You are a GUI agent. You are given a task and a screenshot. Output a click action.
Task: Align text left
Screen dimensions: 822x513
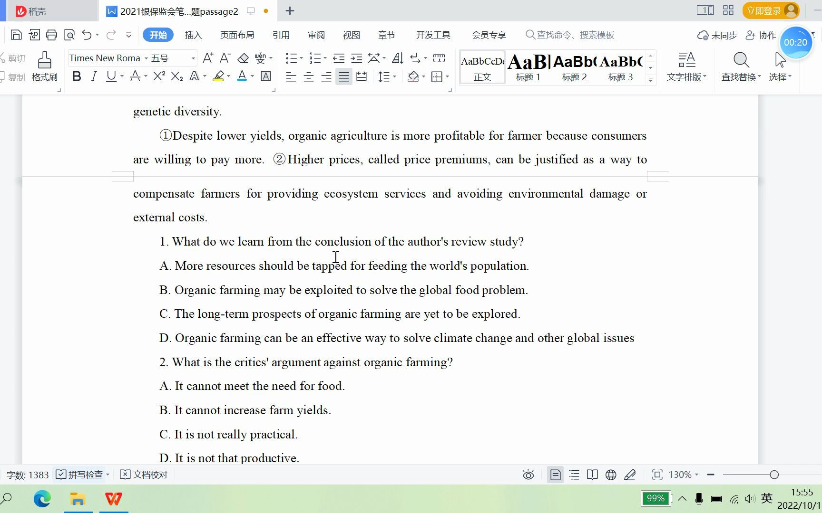[x=291, y=76]
